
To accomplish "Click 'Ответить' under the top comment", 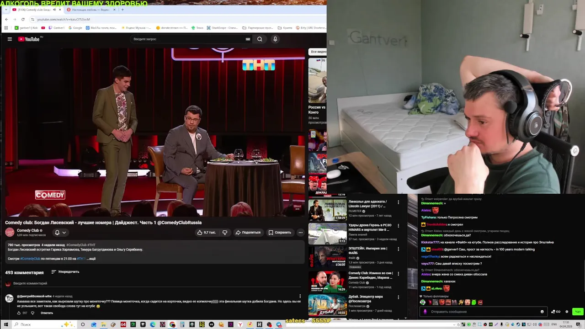I will tap(47, 313).
